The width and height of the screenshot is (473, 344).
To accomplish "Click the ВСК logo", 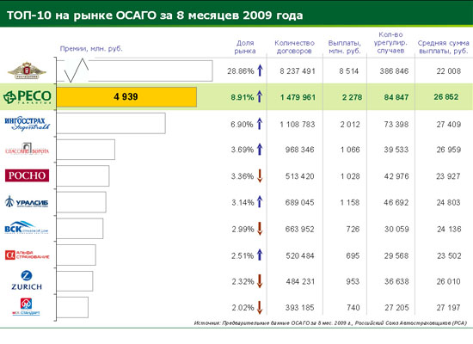I will click(27, 228).
